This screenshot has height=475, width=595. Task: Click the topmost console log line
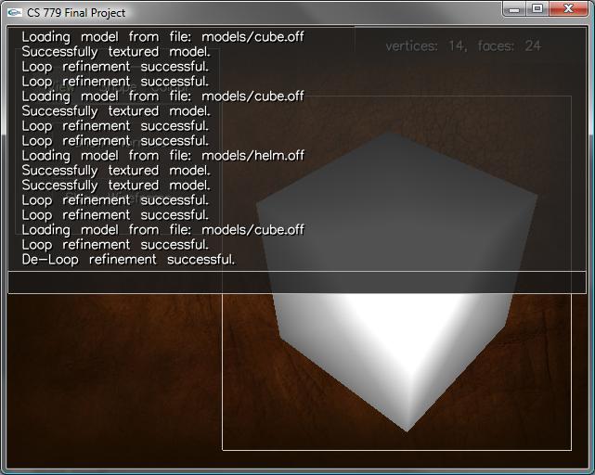[162, 37]
